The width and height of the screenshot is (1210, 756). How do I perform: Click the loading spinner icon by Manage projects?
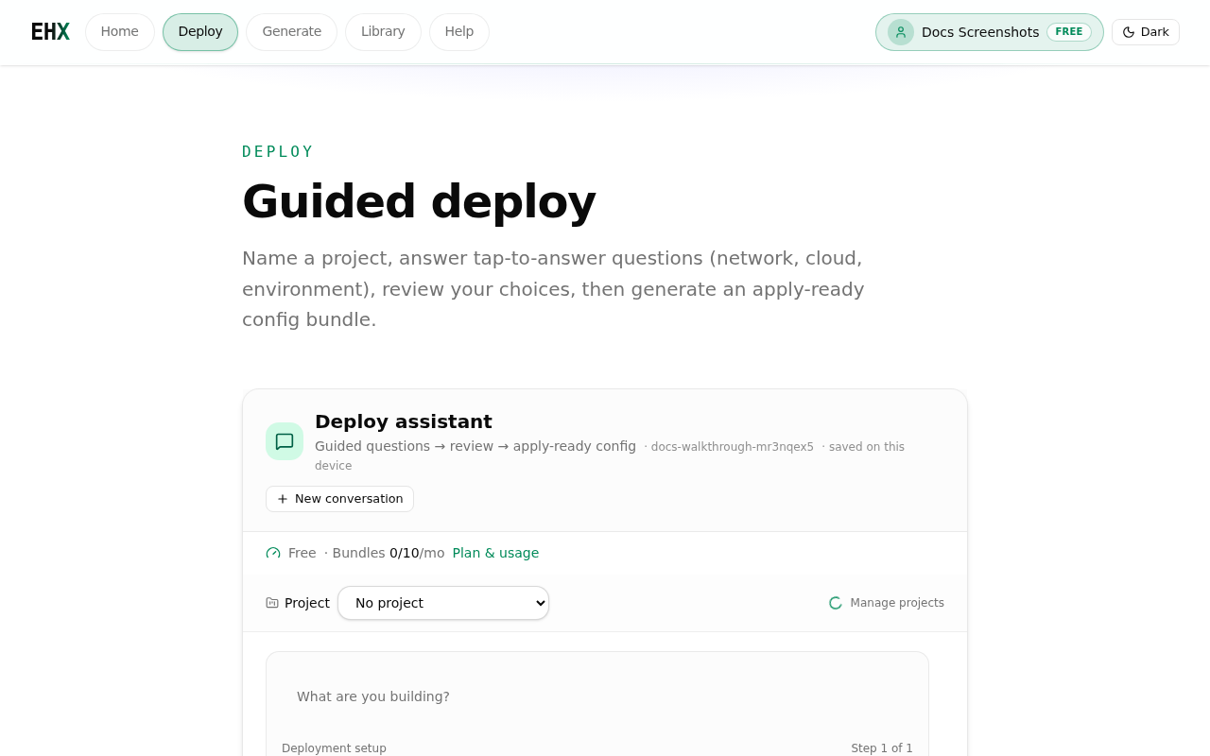click(x=836, y=603)
